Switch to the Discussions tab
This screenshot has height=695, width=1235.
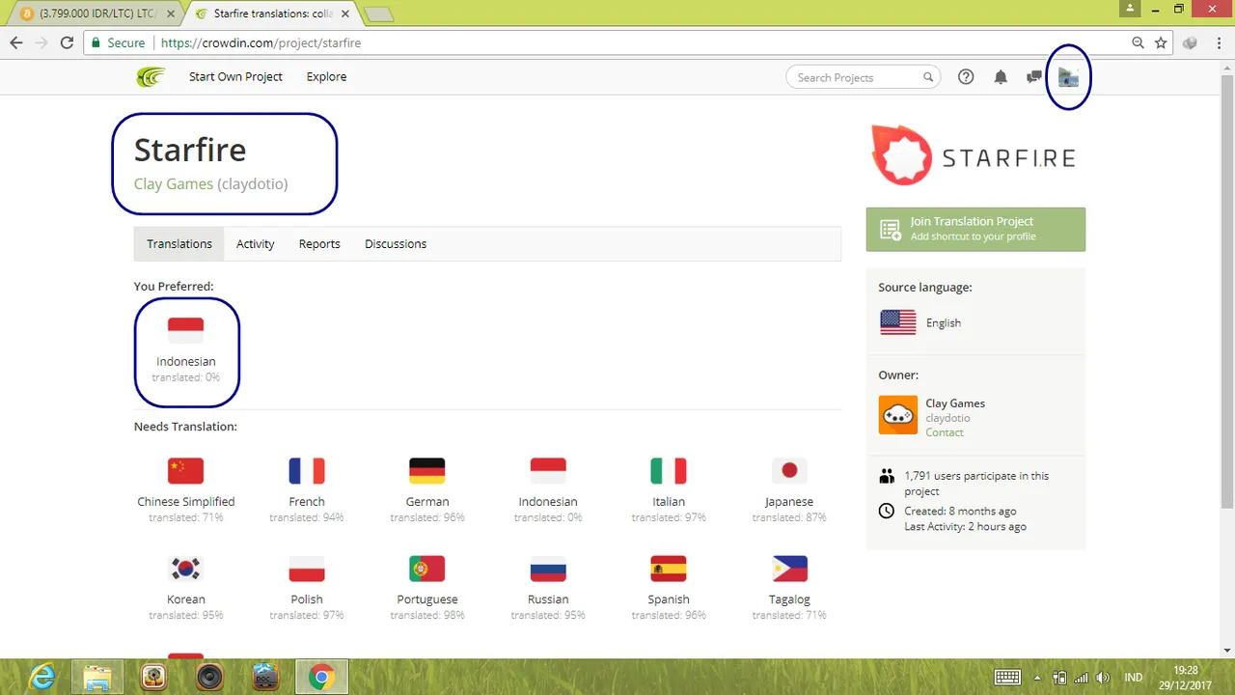[396, 244]
